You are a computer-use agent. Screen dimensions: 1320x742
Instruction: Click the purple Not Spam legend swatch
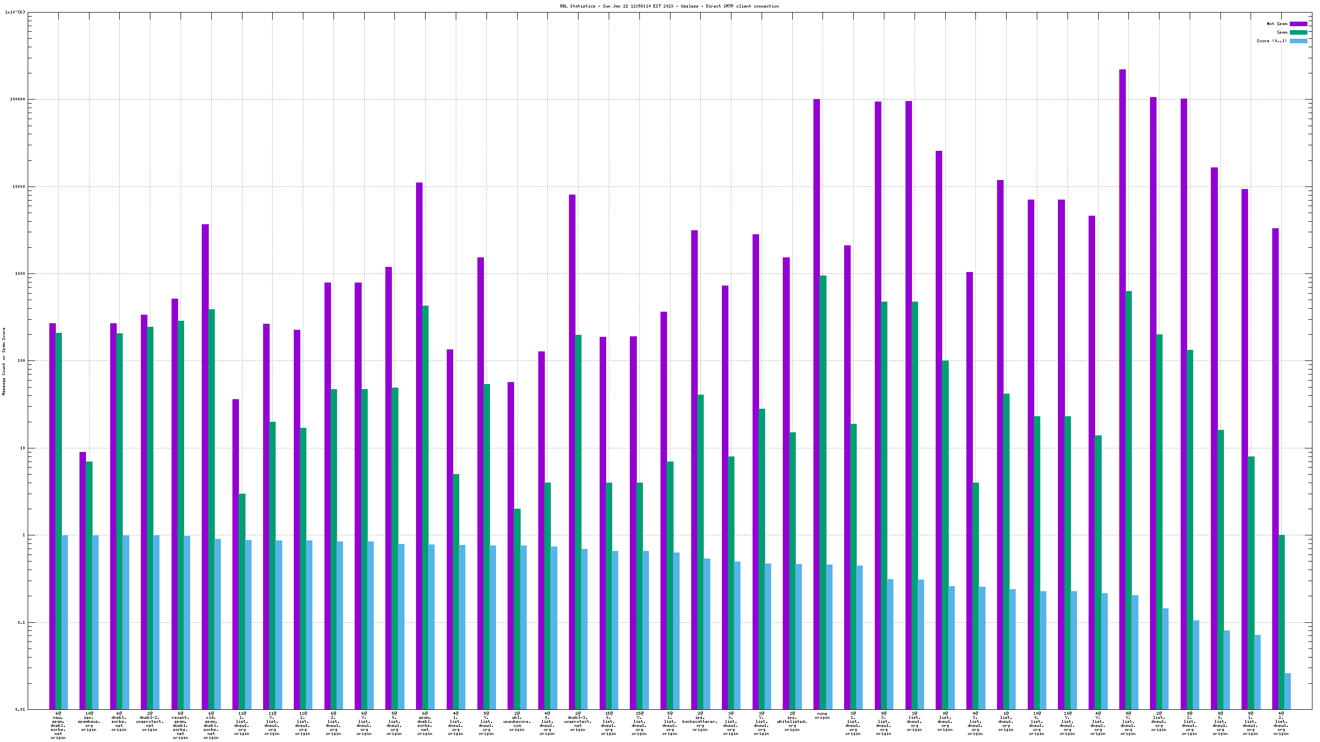pos(1298,24)
